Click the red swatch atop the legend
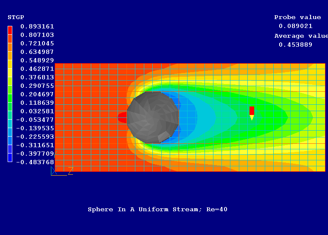Image resolution: width=328 pixels, height=235 pixels. click(x=10, y=30)
